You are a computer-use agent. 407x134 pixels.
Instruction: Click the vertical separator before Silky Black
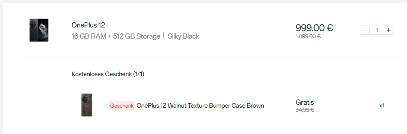click(164, 36)
